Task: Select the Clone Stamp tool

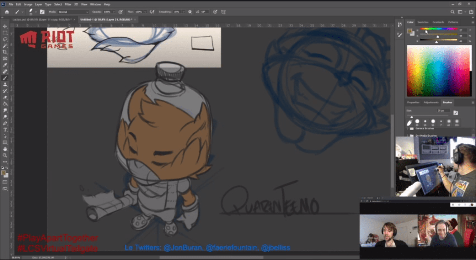Action: pos(5,84)
